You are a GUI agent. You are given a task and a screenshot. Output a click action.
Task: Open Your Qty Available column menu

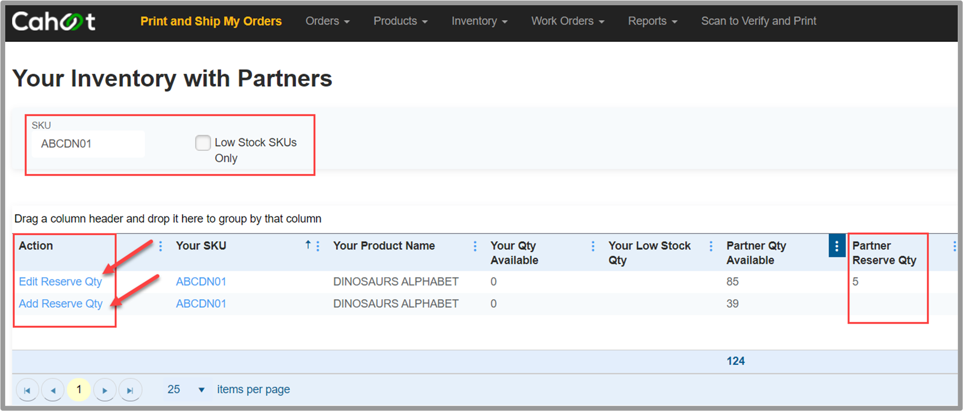click(x=593, y=246)
